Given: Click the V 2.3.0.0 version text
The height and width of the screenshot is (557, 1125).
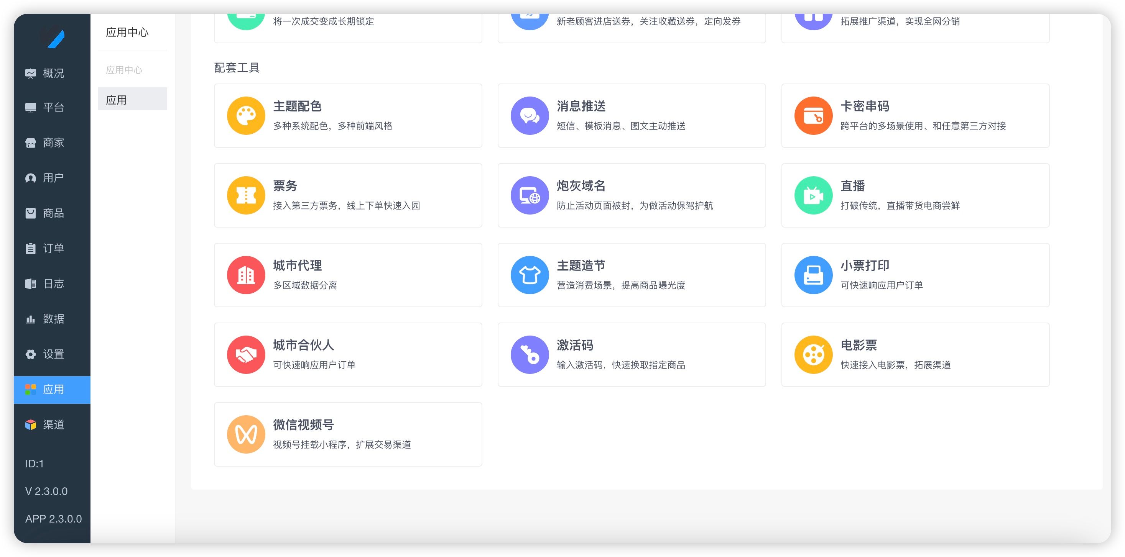Looking at the screenshot, I should [46, 491].
